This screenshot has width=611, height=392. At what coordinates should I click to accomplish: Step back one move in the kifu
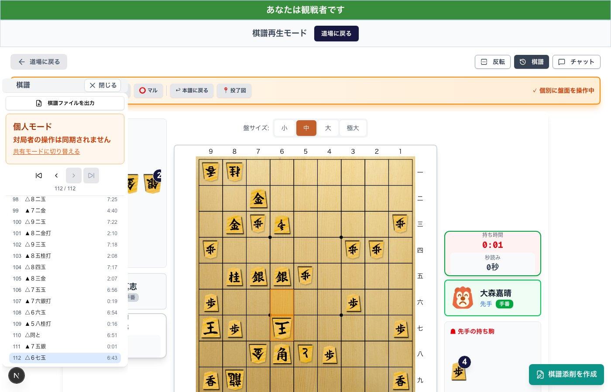coord(56,176)
